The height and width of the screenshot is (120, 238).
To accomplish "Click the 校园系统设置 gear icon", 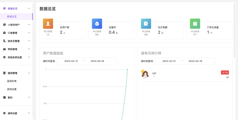I will (4, 57).
